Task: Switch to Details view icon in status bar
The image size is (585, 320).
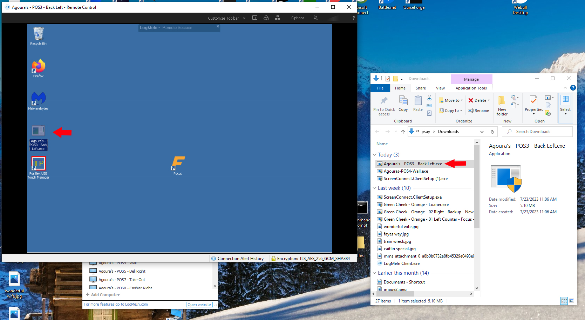Action: click(564, 301)
